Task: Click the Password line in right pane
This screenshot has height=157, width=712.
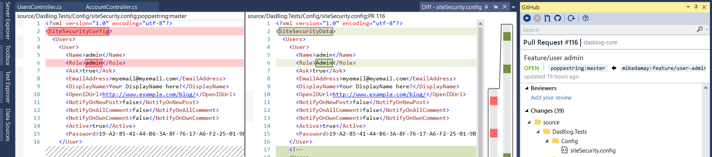Action: (x=386, y=134)
